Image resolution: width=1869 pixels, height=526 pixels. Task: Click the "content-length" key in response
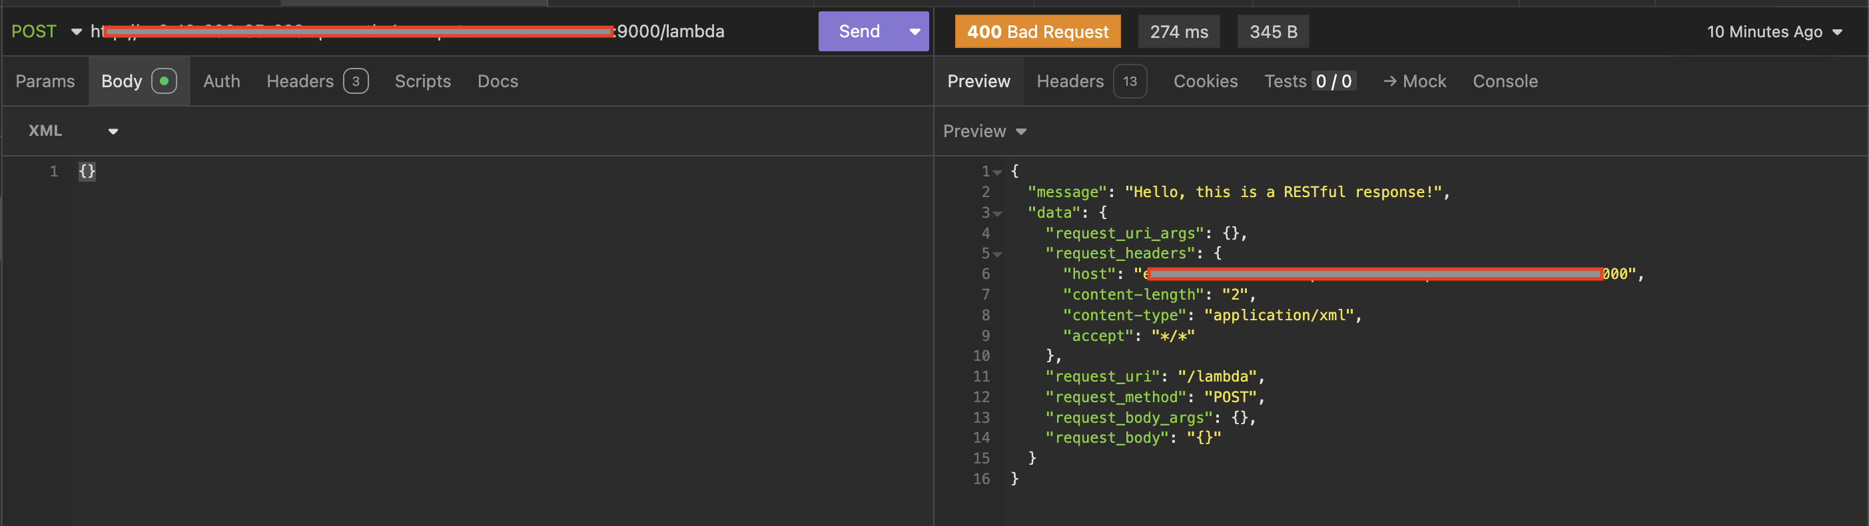pyautogui.click(x=1134, y=294)
